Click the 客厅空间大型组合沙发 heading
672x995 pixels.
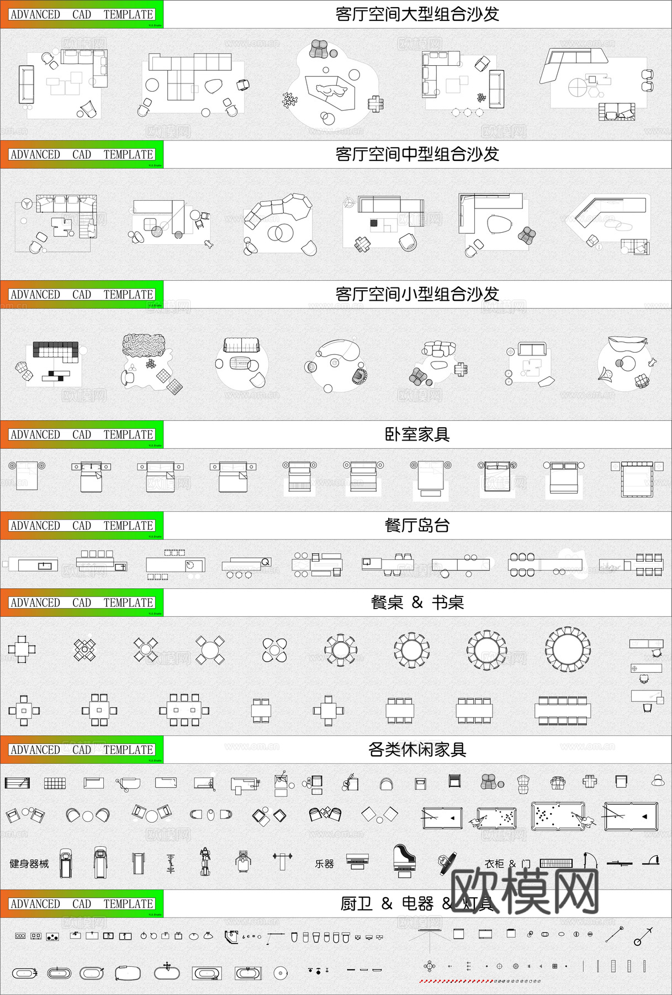417,14
